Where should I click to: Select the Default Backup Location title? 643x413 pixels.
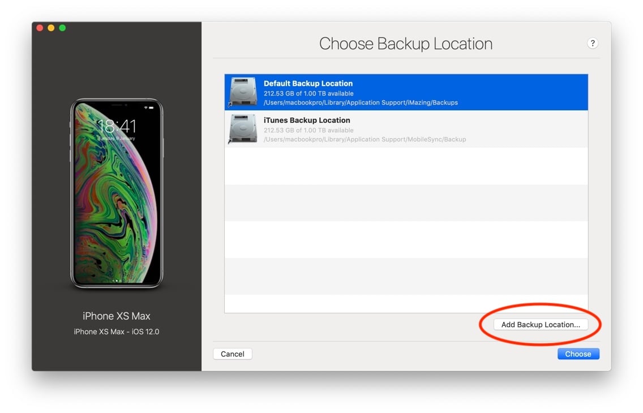308,83
